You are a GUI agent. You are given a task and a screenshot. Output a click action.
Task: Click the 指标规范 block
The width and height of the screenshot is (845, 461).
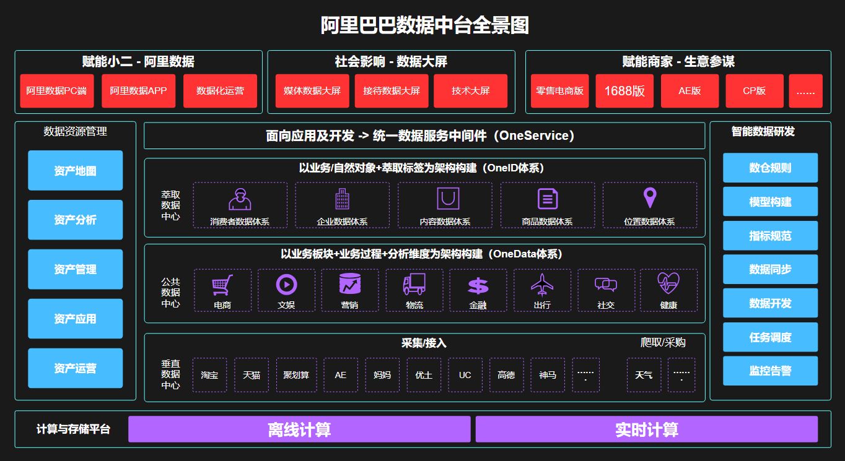pos(771,236)
